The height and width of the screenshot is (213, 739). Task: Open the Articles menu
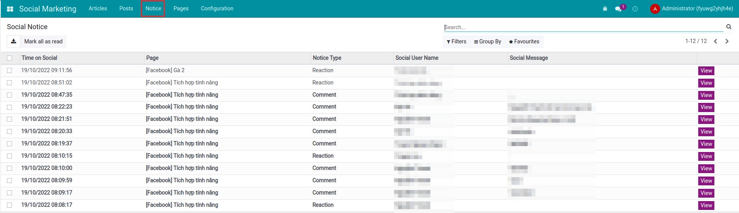coord(98,8)
